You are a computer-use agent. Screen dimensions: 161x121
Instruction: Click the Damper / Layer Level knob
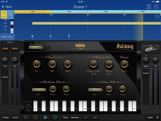click(x=93, y=64)
